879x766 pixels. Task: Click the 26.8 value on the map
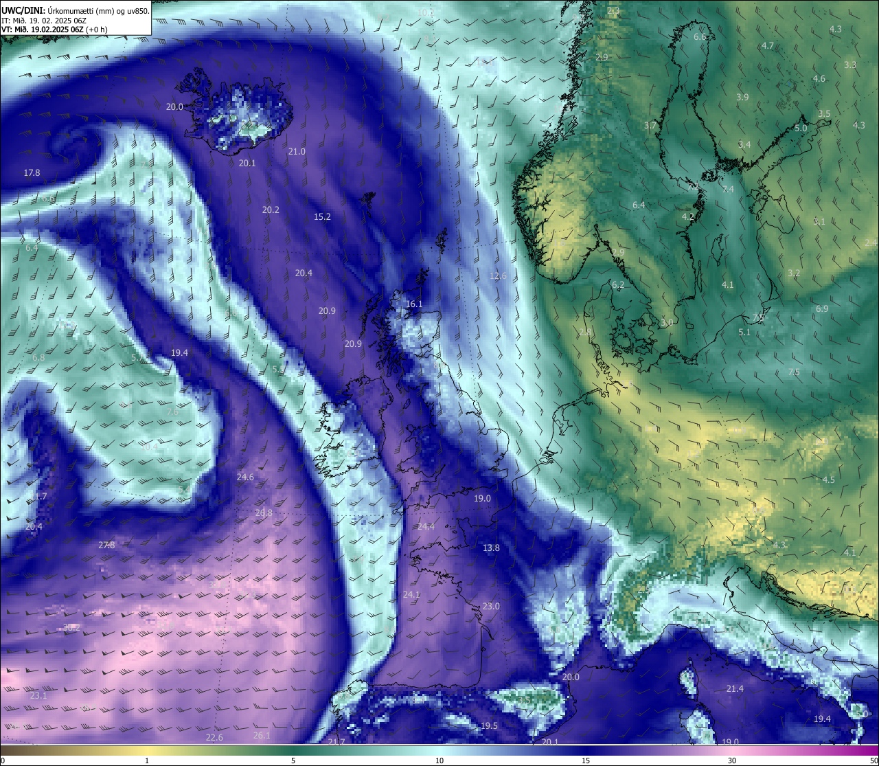[x=264, y=512]
